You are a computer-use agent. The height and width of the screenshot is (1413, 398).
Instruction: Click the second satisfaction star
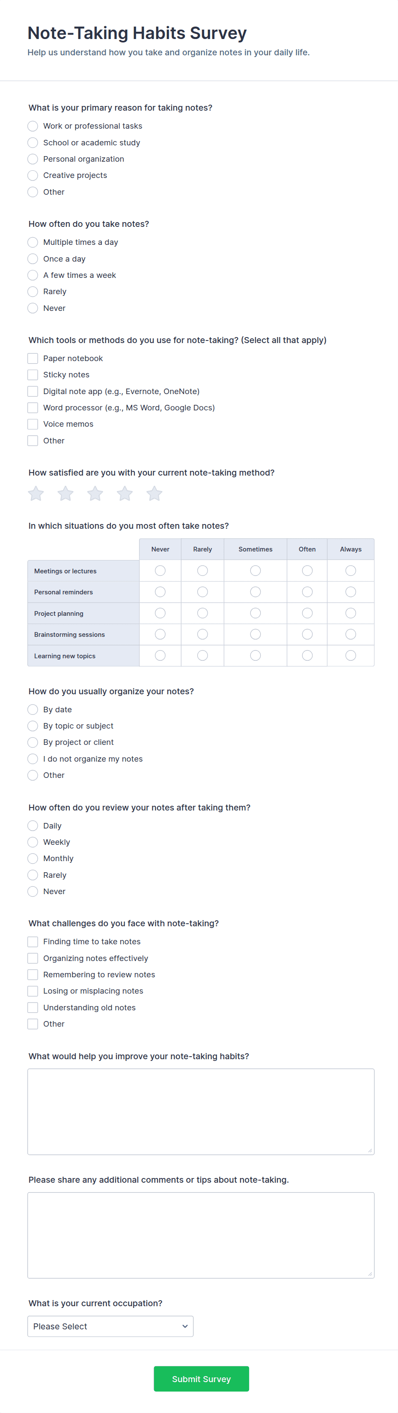point(66,494)
